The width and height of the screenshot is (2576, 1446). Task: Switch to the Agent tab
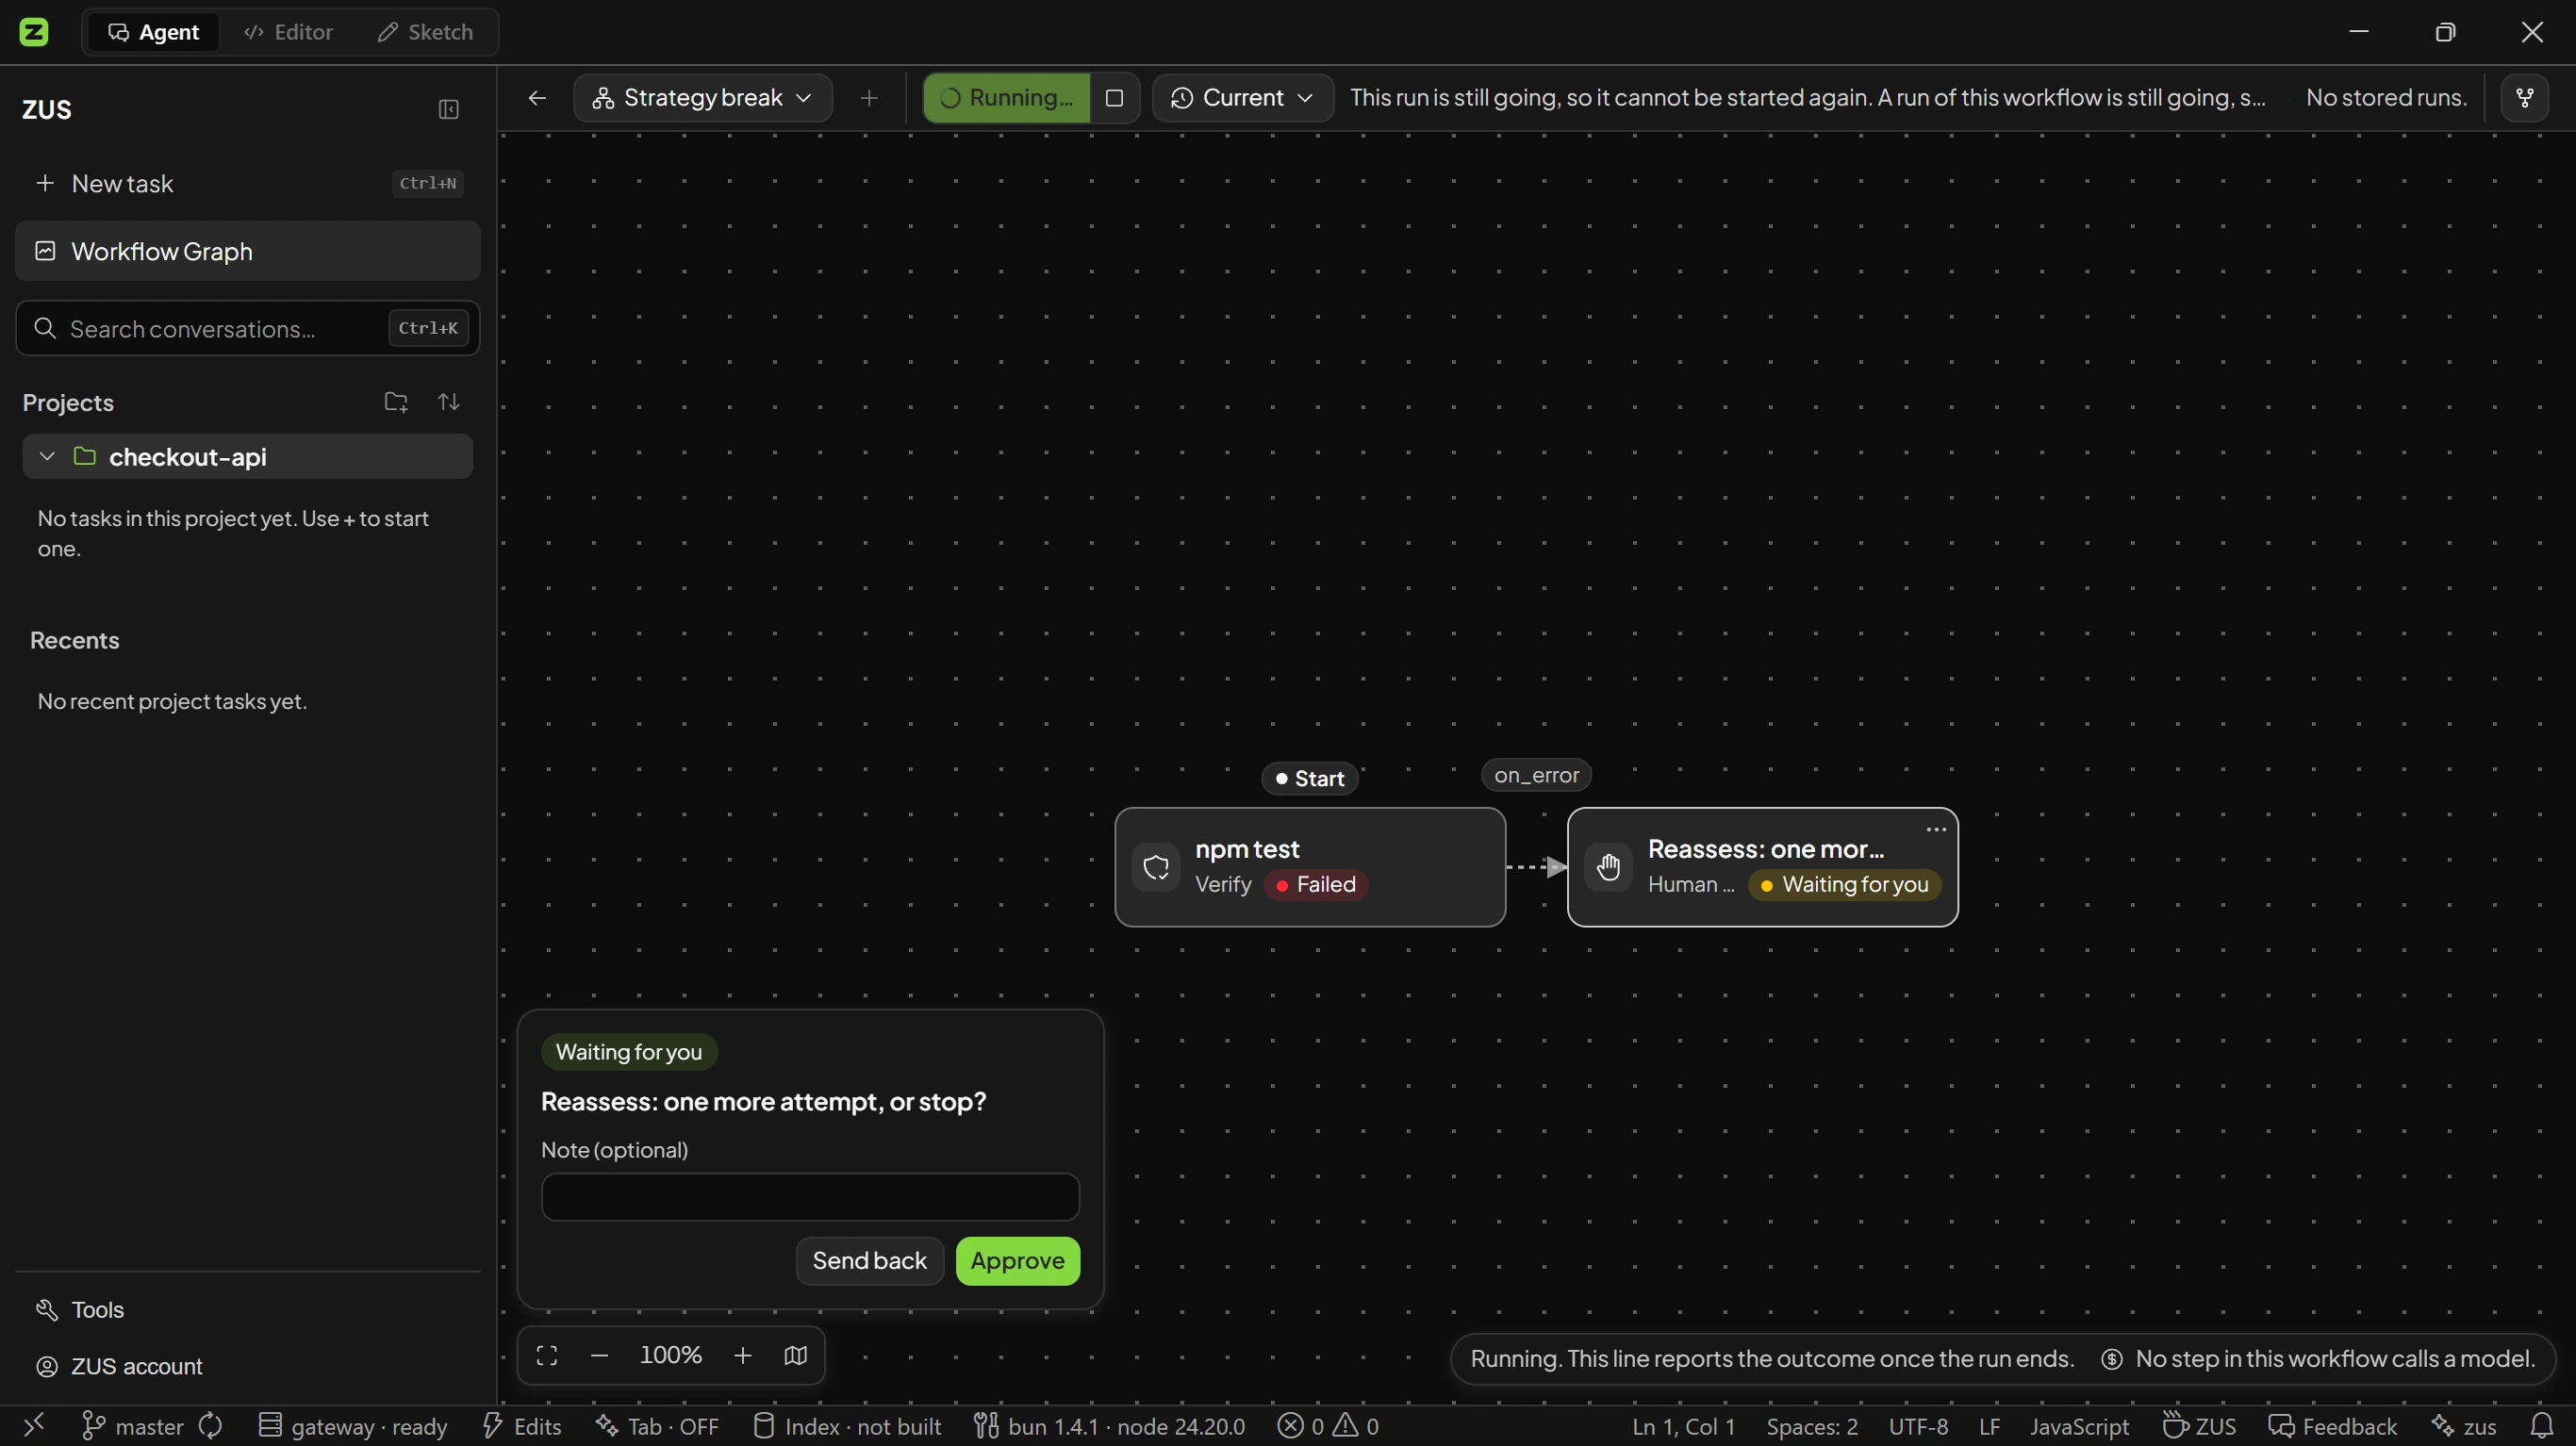point(153,32)
